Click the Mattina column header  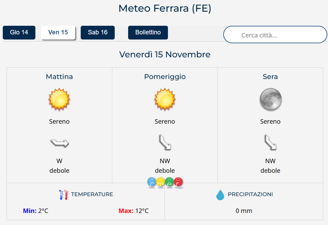[x=59, y=77]
